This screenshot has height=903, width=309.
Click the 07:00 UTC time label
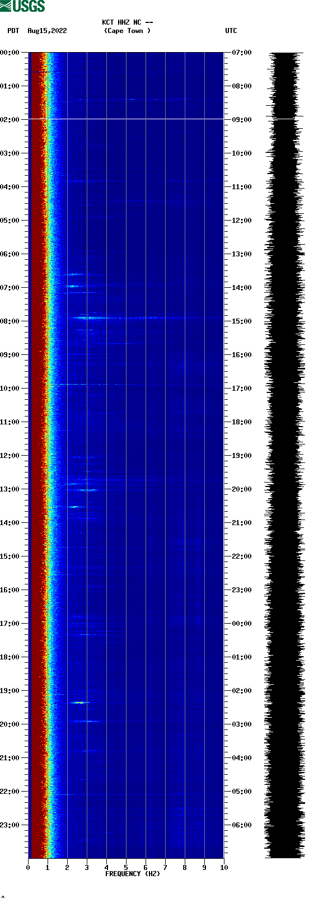coord(242,53)
